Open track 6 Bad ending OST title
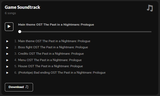The image size is (160, 96). (x=62, y=73)
